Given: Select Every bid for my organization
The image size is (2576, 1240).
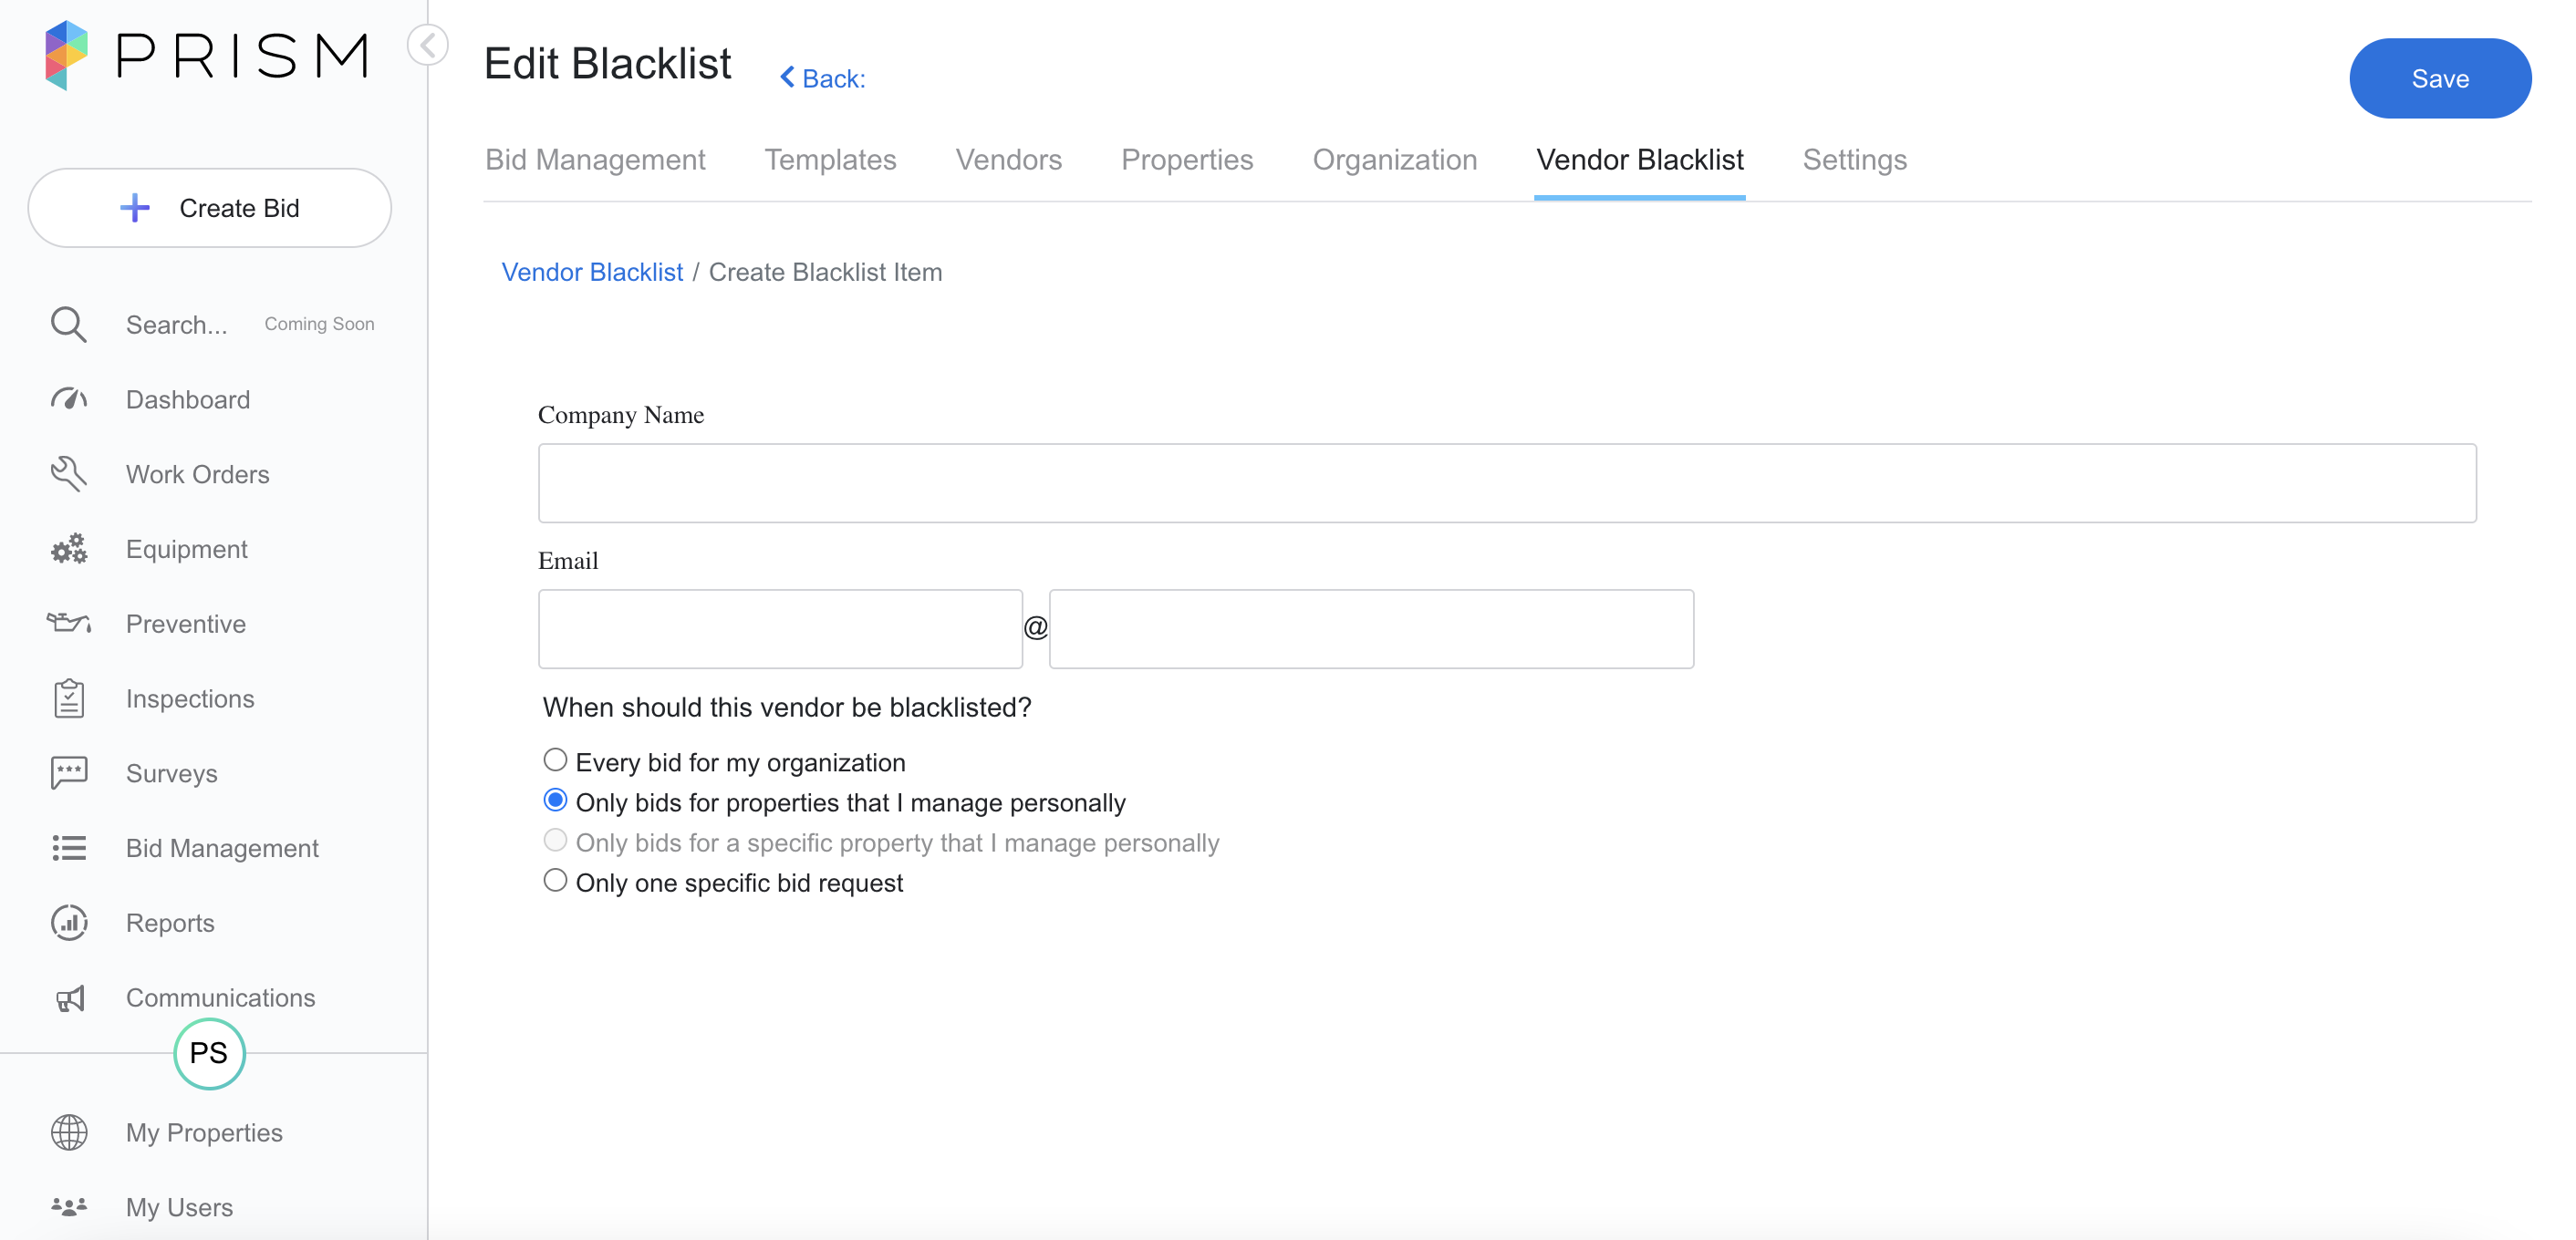Looking at the screenshot, I should pos(555,760).
